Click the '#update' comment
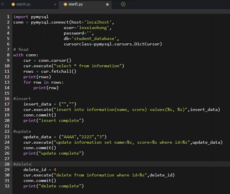The width and height of the screenshot is (230, 194). point(22,131)
